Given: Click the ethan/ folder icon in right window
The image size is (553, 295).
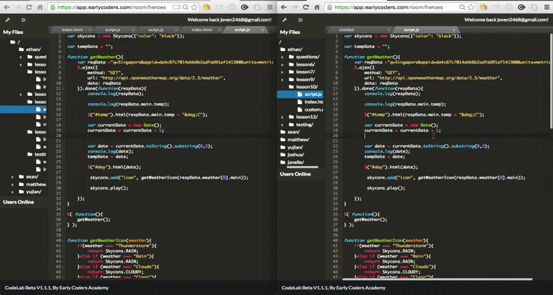Looking at the screenshot, I should (283, 49).
